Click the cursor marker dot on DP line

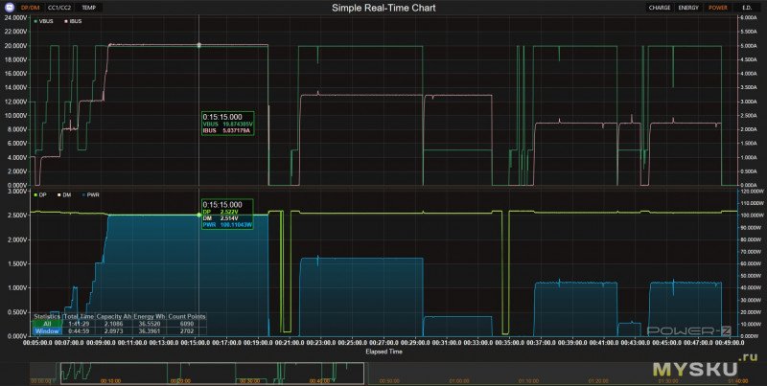pos(199,215)
